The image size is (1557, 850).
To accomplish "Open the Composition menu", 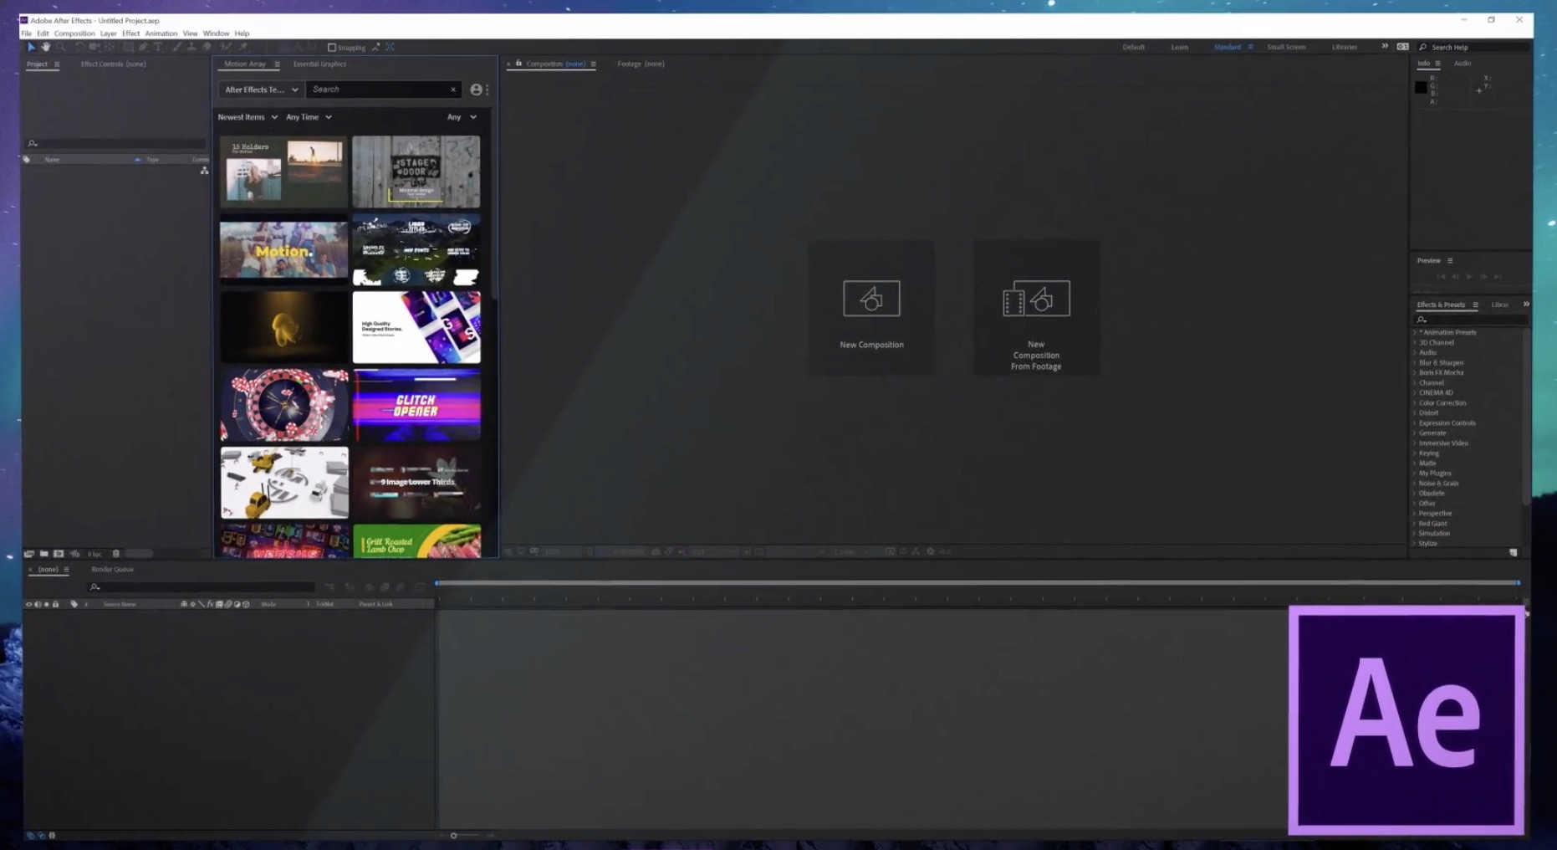I will coord(74,33).
